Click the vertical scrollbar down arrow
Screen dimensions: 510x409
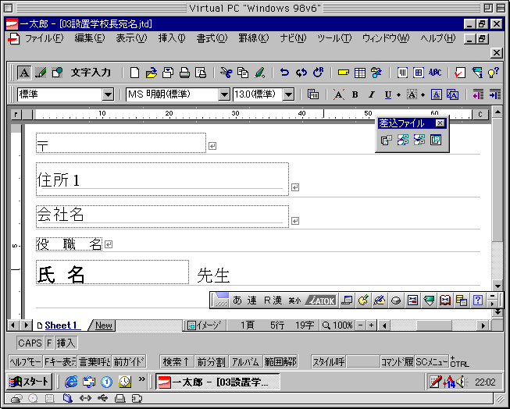point(498,286)
